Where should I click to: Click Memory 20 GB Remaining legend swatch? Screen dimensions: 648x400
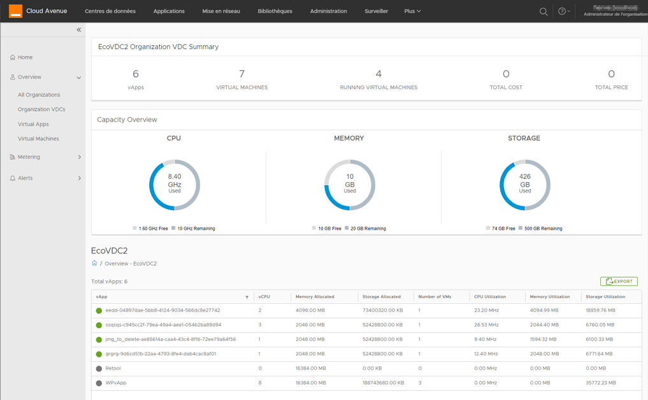point(347,228)
